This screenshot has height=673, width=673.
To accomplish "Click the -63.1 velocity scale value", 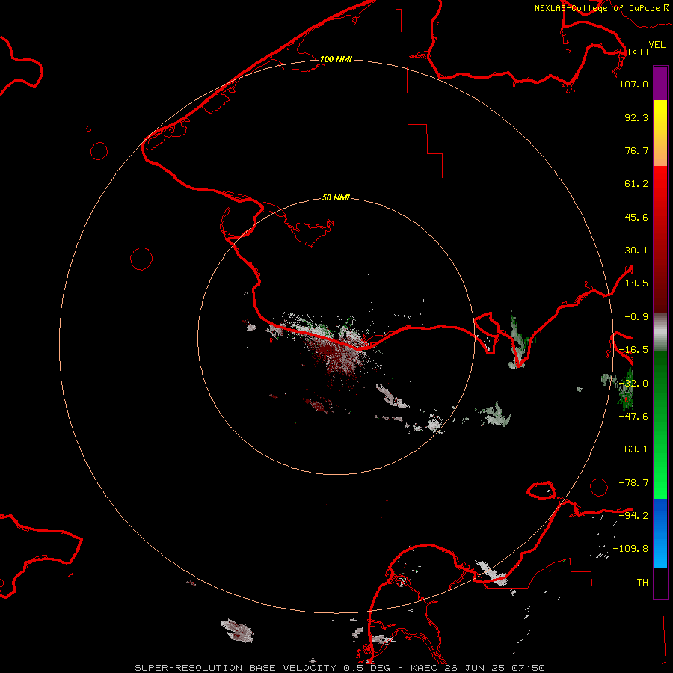I will tap(633, 449).
